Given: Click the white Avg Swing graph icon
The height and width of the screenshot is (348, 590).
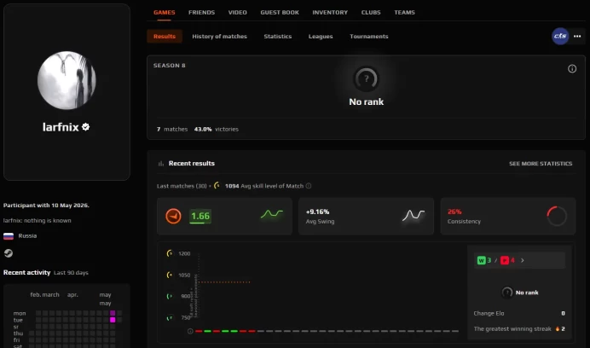Looking at the screenshot, I should coord(414,215).
